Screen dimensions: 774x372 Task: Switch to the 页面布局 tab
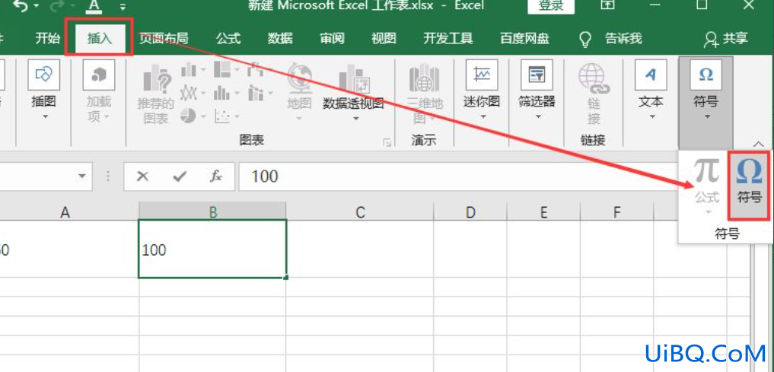(x=164, y=38)
